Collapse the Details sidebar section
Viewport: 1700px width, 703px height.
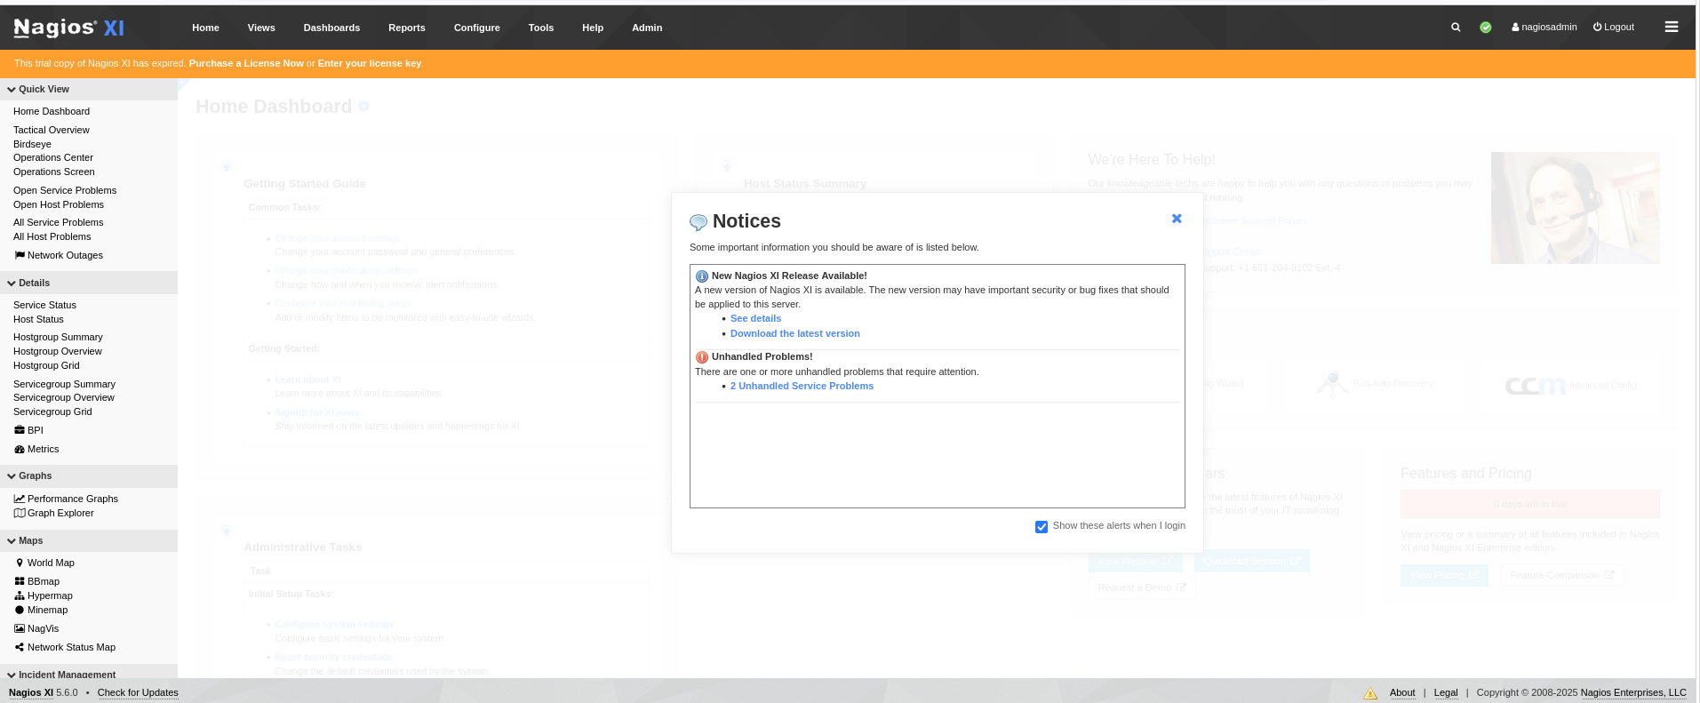click(x=34, y=283)
